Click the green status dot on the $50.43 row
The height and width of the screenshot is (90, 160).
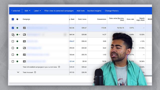17,41
